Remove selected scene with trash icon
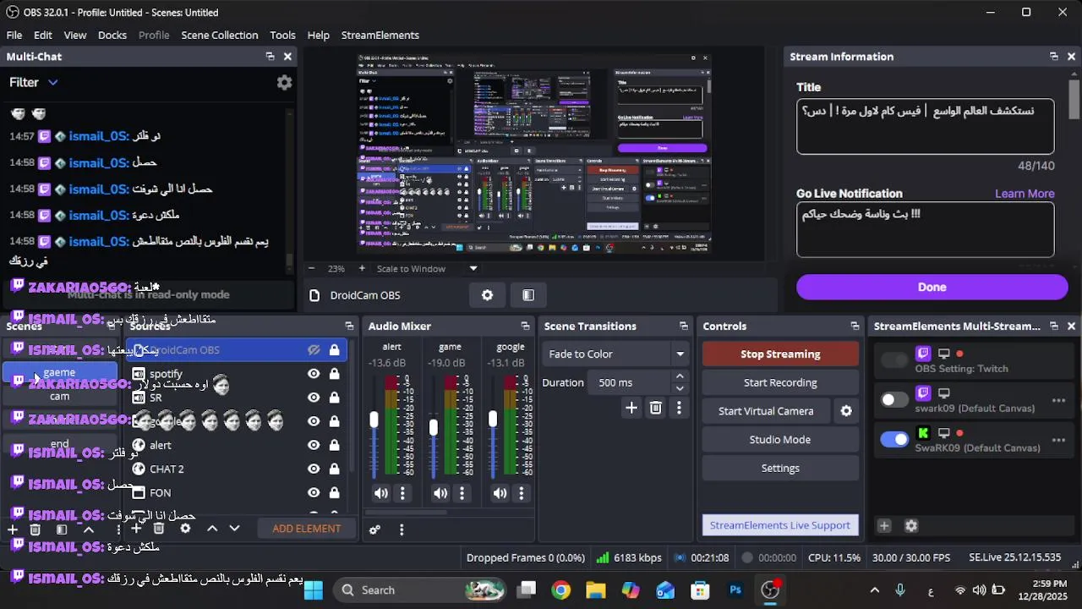 [x=36, y=529]
